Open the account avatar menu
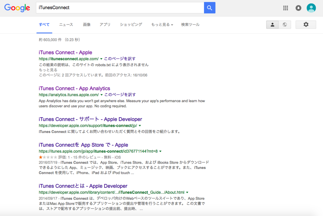 (311, 8)
